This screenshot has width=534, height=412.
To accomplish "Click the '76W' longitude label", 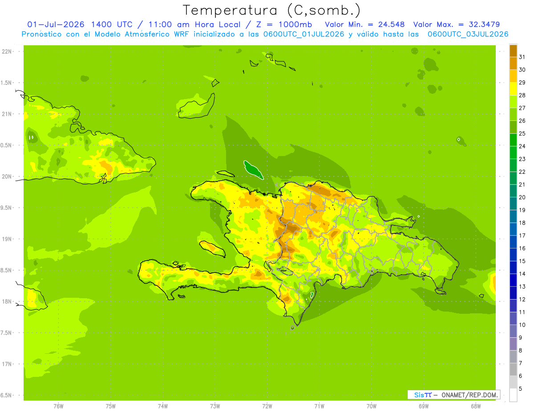I will click(58, 406).
